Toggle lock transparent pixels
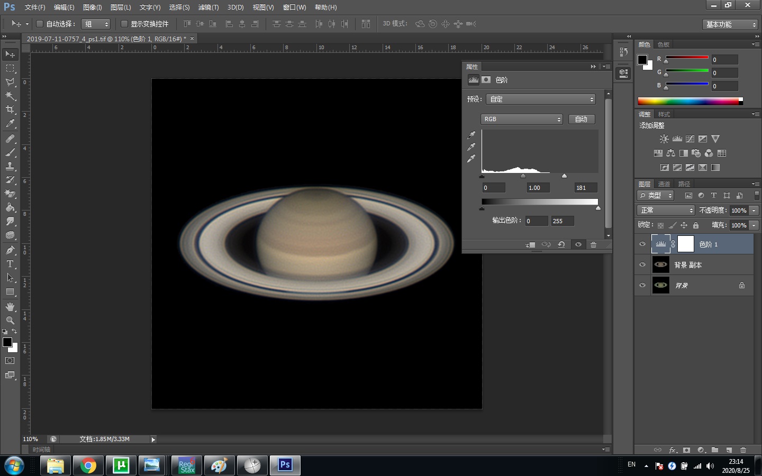This screenshot has width=762, height=476. (660, 225)
